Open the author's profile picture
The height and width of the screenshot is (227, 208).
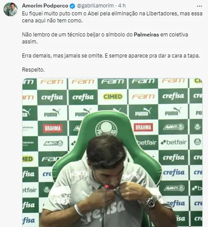click(x=11, y=9)
